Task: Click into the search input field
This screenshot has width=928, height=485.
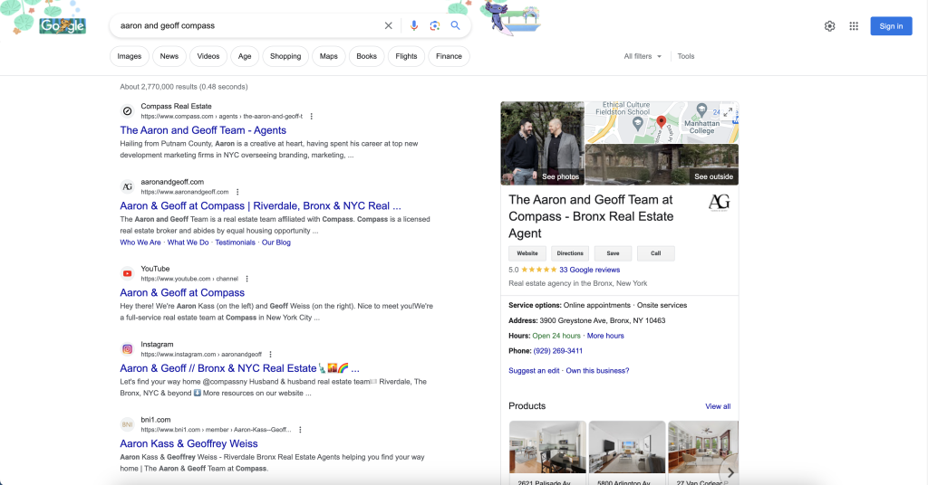Action: coord(248,25)
